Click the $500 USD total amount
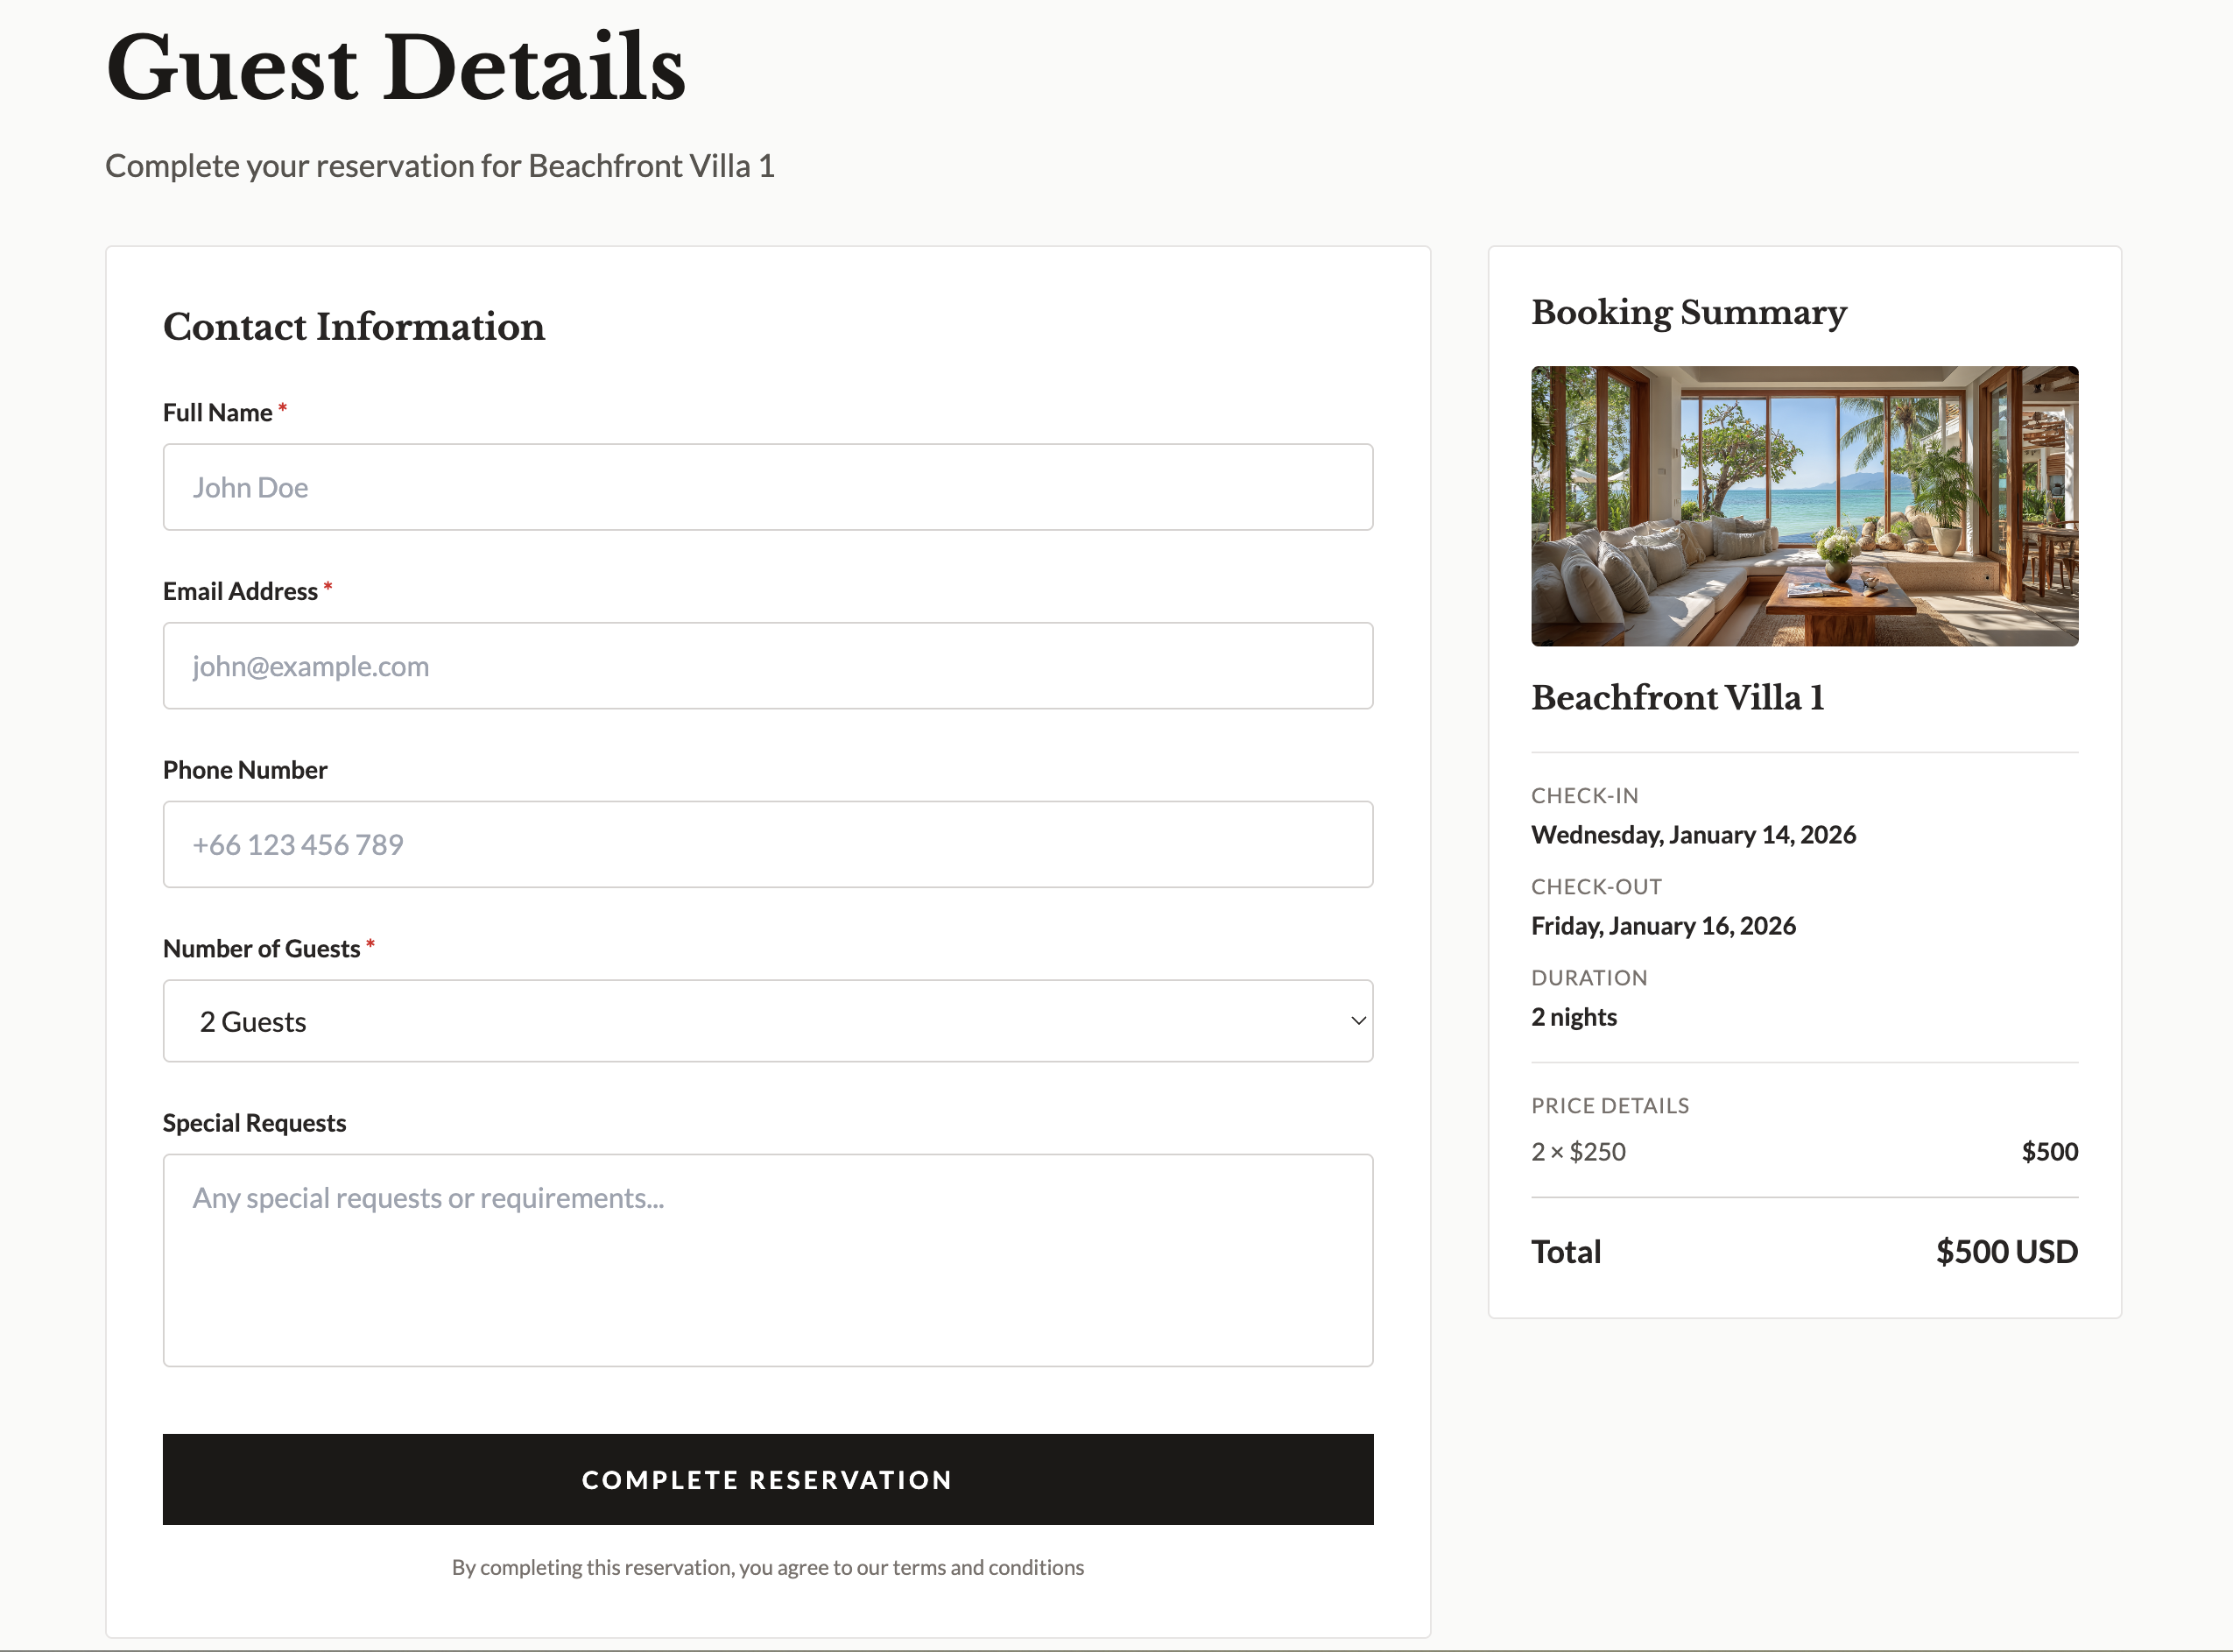This screenshot has height=1652, width=2233. (2006, 1252)
